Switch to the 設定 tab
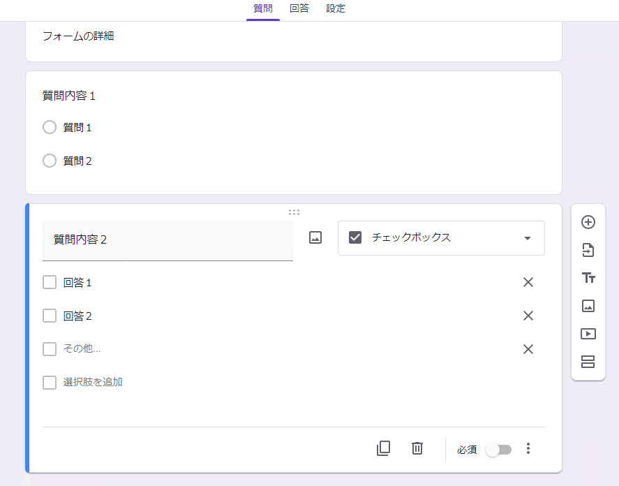This screenshot has width=619, height=486. pyautogui.click(x=336, y=8)
